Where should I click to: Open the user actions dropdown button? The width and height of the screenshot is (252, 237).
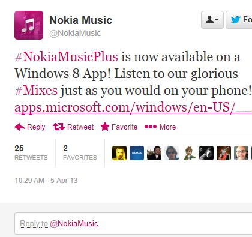212,20
